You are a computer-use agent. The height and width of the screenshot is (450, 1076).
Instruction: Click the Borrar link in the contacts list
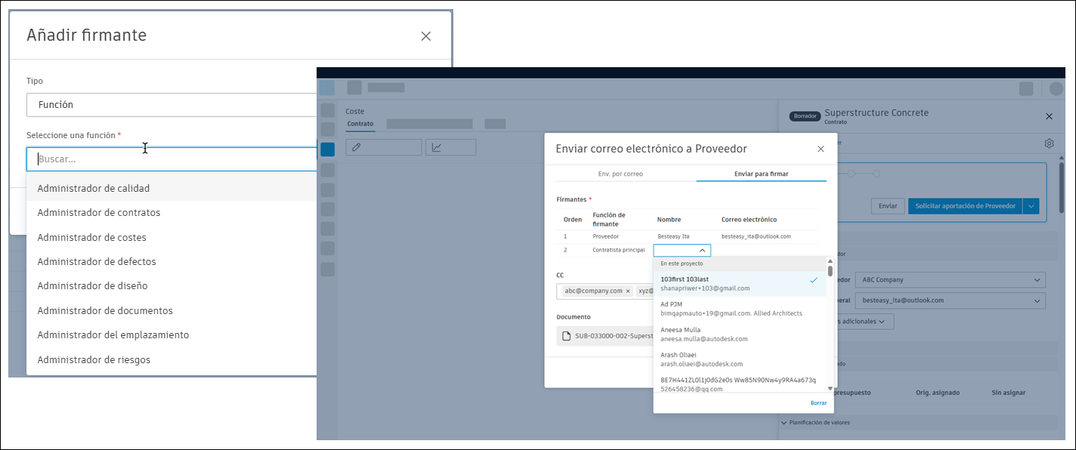click(x=818, y=402)
